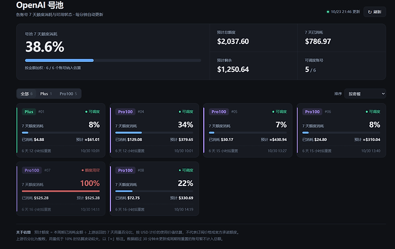Click the Pro100 badge on card #06
This screenshot has width=395, height=249.
(x=312, y=112)
